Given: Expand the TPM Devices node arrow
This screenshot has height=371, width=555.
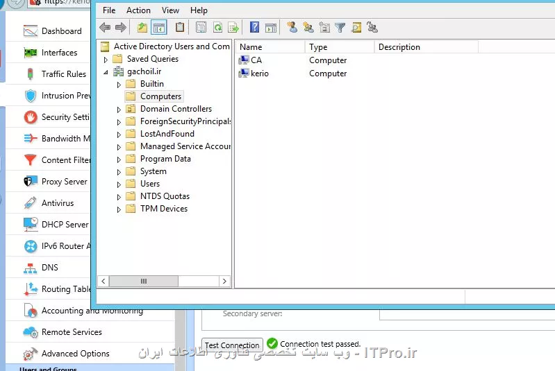Looking at the screenshot, I should (119, 209).
